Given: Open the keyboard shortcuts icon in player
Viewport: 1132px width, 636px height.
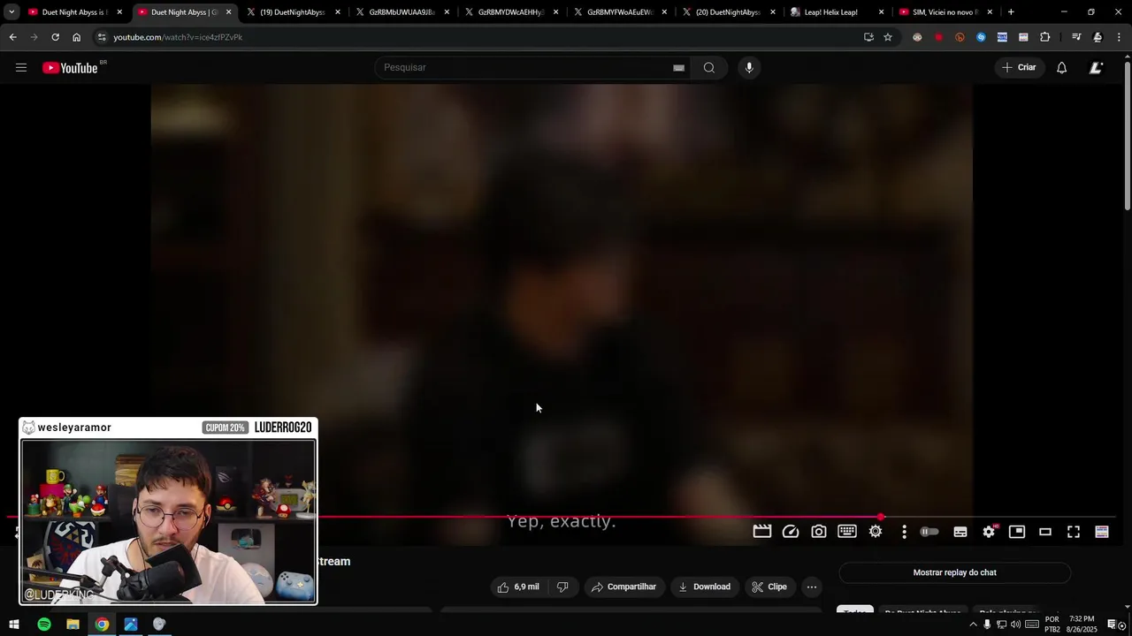Looking at the screenshot, I should pyautogui.click(x=847, y=532).
